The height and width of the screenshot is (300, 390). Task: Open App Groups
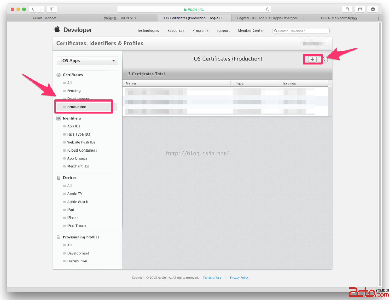coord(77,158)
